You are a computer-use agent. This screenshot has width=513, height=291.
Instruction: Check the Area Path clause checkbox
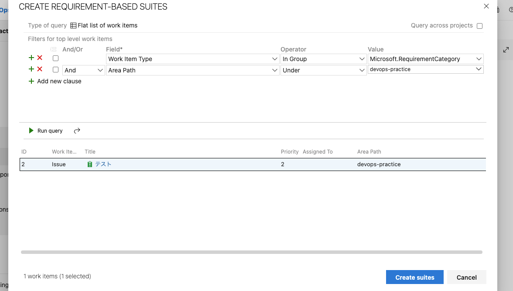(55, 70)
